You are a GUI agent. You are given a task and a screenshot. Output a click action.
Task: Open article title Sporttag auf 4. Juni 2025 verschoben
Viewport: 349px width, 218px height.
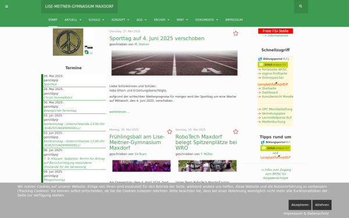156,38
